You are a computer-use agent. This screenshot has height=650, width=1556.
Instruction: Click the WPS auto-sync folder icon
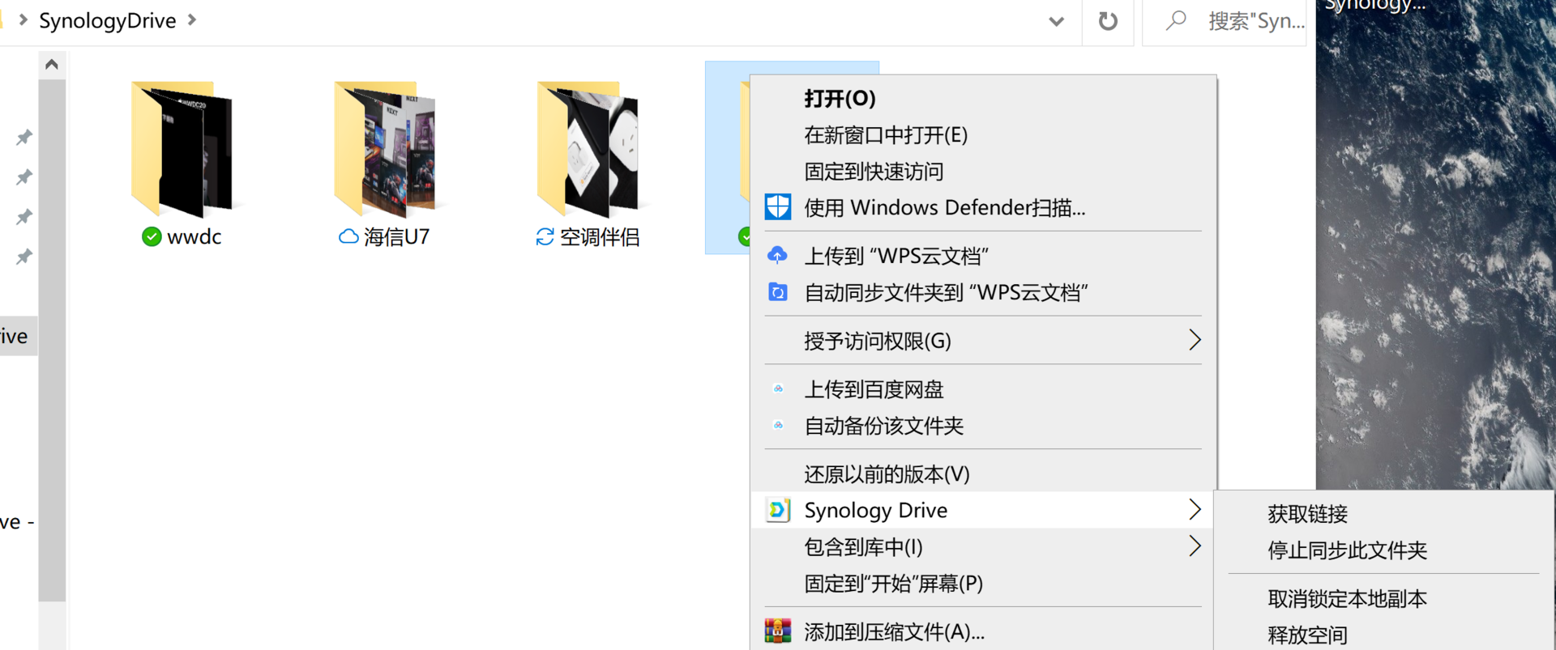click(x=777, y=291)
